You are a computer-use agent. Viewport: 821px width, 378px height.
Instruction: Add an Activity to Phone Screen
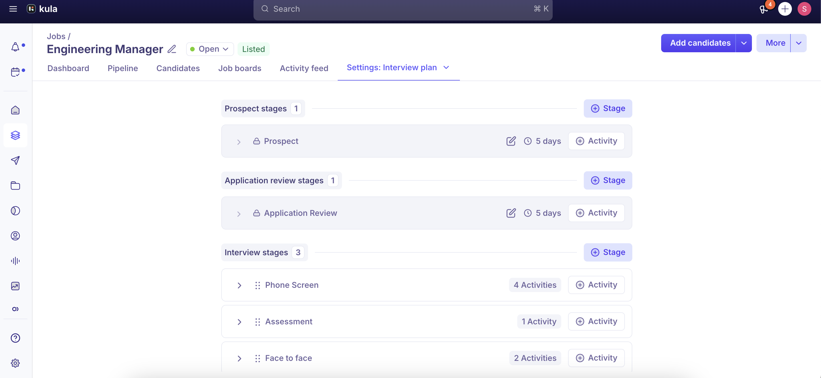point(596,285)
